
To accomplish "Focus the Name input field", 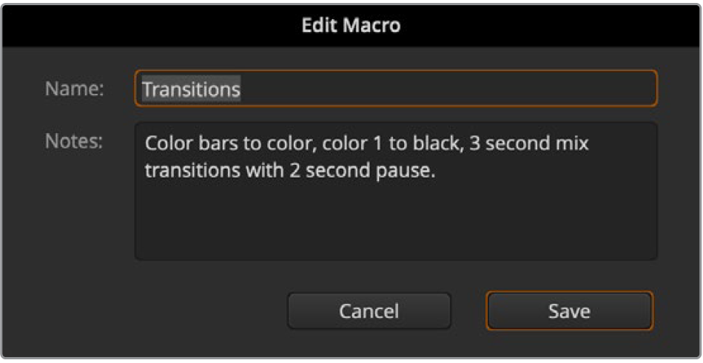I will point(395,89).
